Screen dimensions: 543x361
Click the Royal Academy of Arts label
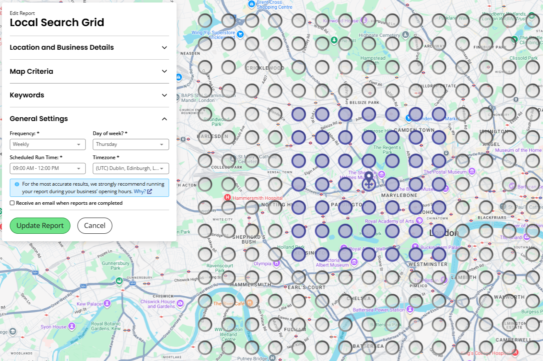pos(390,221)
